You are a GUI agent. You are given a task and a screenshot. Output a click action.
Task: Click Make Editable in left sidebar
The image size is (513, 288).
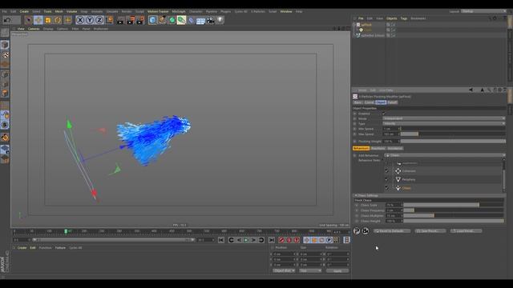tap(5, 32)
